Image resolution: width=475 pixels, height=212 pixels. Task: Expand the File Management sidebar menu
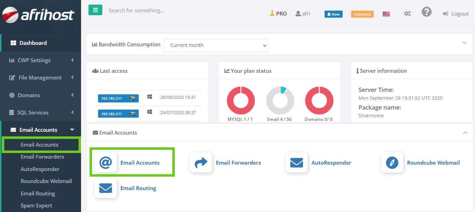pos(41,78)
